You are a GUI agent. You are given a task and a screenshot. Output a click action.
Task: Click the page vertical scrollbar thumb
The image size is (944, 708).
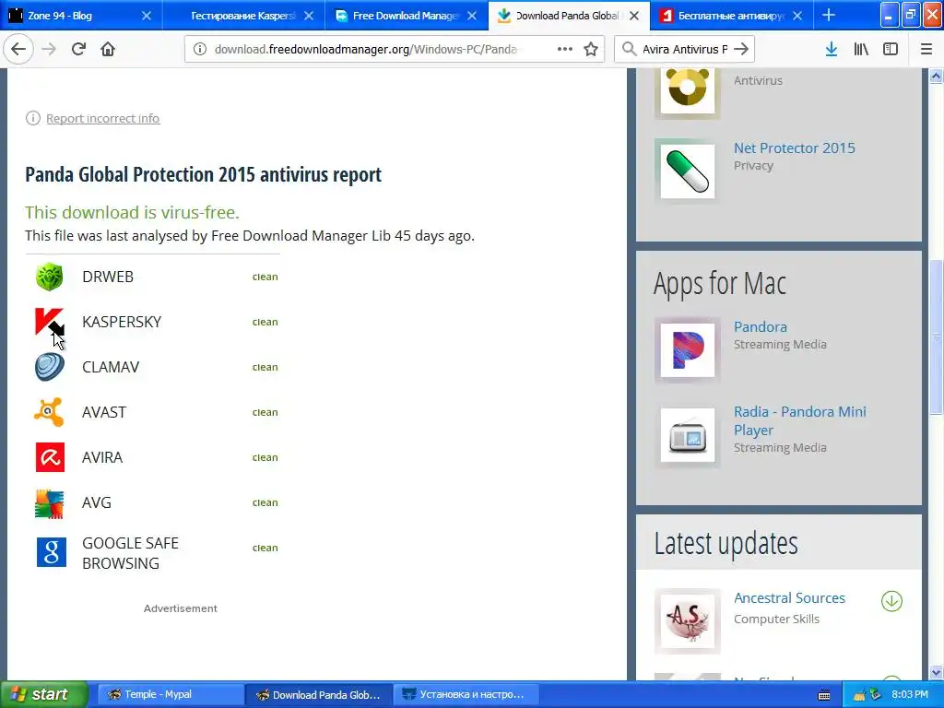[936, 336]
